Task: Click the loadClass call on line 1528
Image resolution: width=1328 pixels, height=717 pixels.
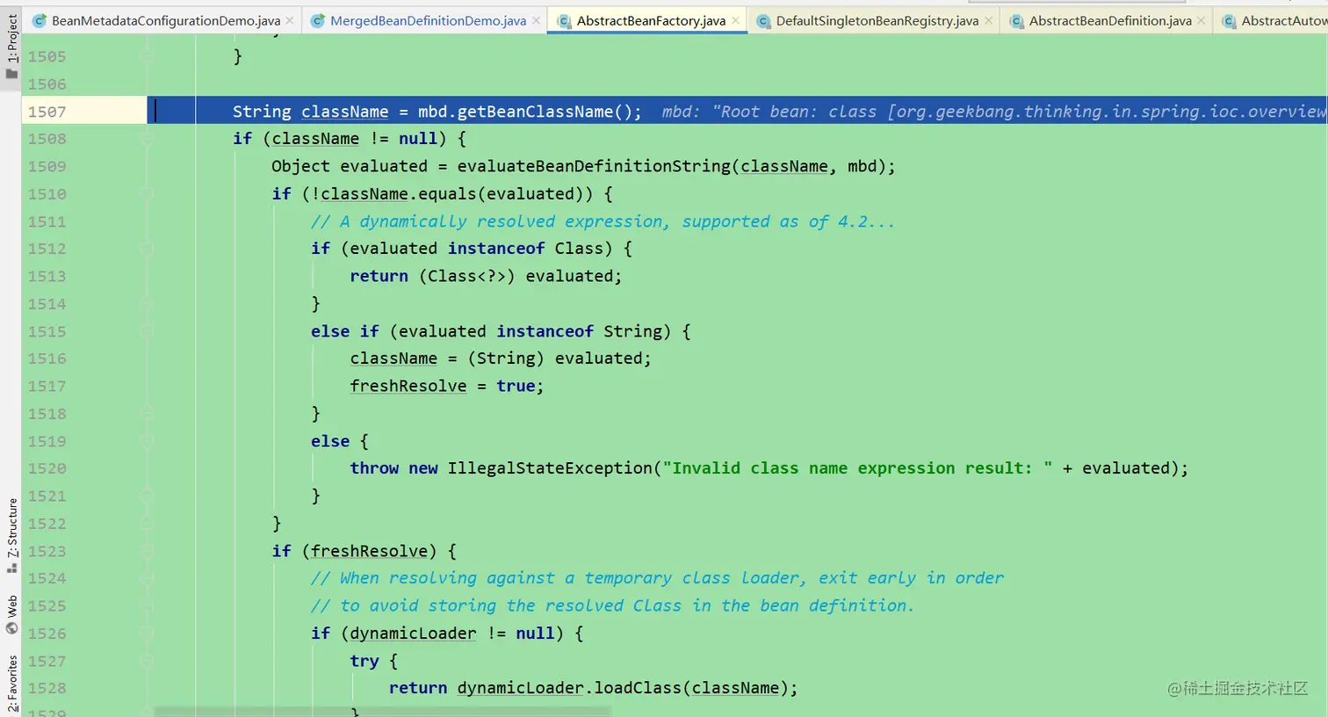Action: 638,688
